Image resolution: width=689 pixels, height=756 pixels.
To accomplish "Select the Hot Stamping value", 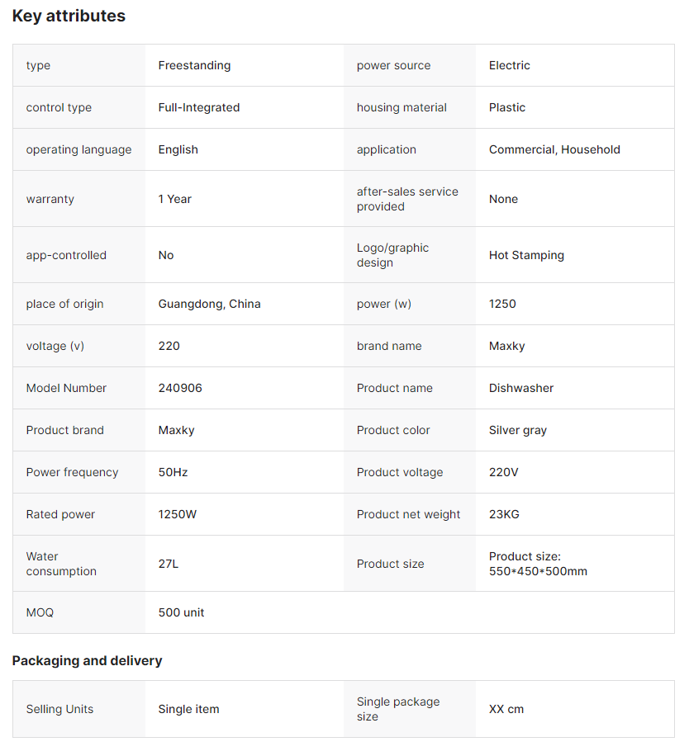I will [x=526, y=255].
